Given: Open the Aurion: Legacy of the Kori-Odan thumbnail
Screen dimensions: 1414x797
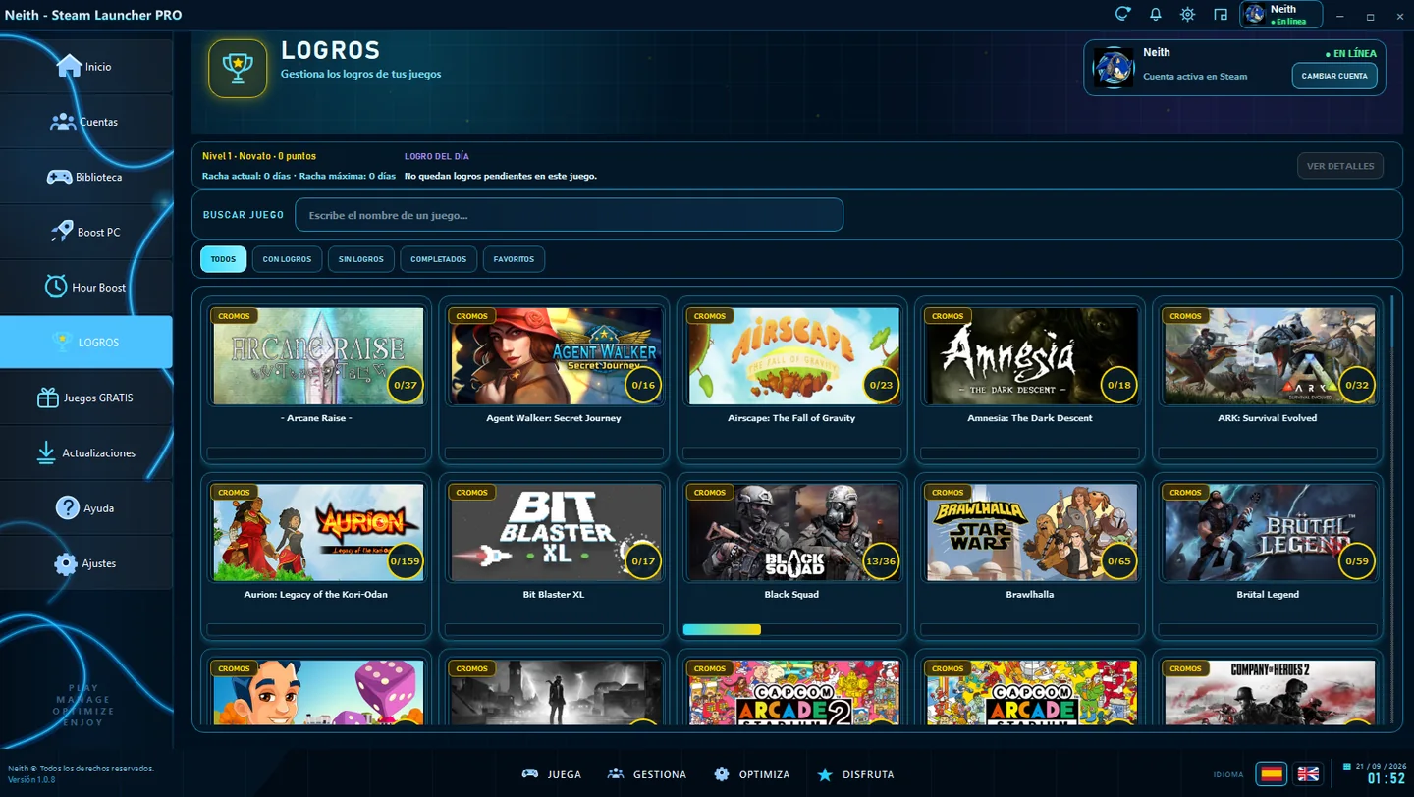Looking at the screenshot, I should coord(318,532).
